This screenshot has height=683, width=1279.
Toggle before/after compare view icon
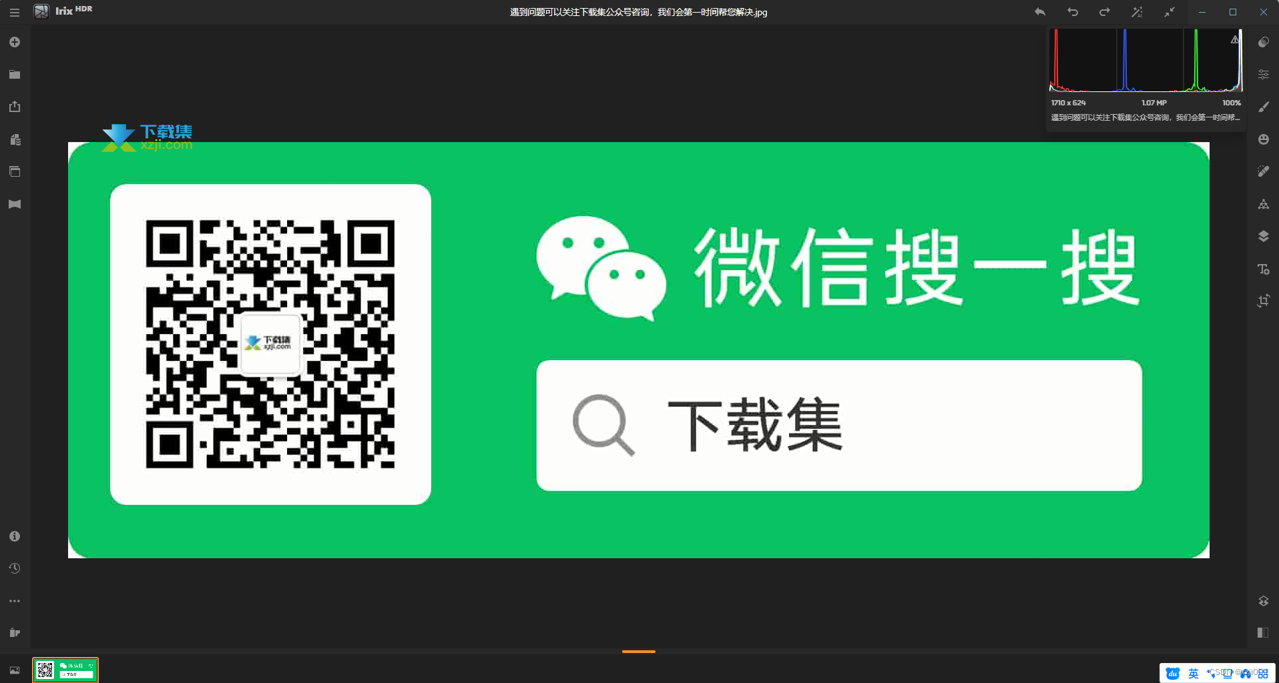click(1263, 633)
